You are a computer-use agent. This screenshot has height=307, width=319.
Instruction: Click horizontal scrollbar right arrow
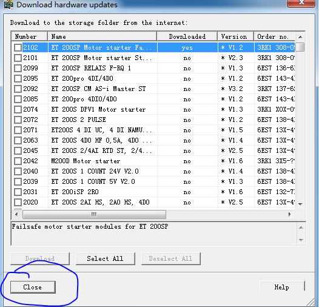(290, 214)
